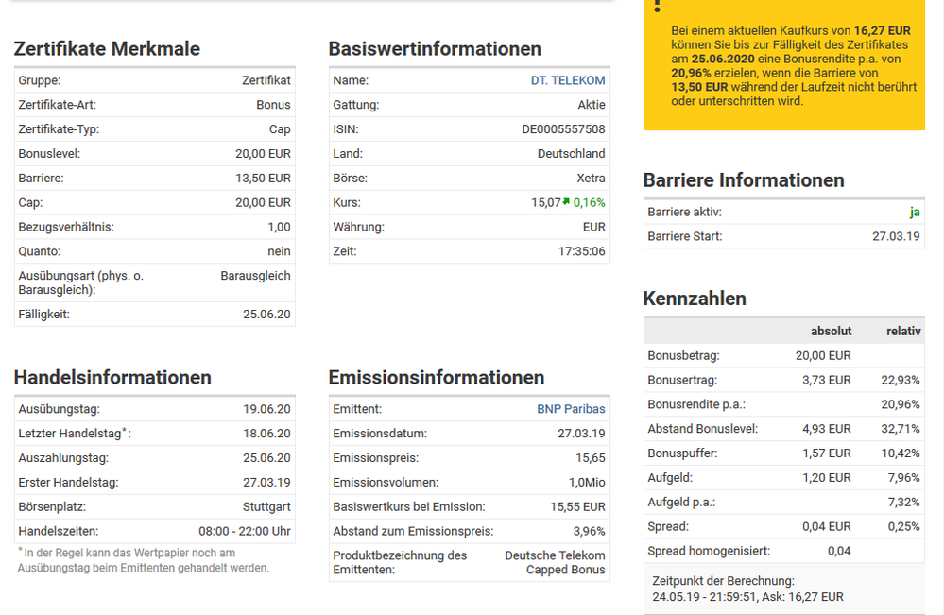Click the Basiswertinformationen heading
The height and width of the screenshot is (615, 944).
click(x=435, y=49)
